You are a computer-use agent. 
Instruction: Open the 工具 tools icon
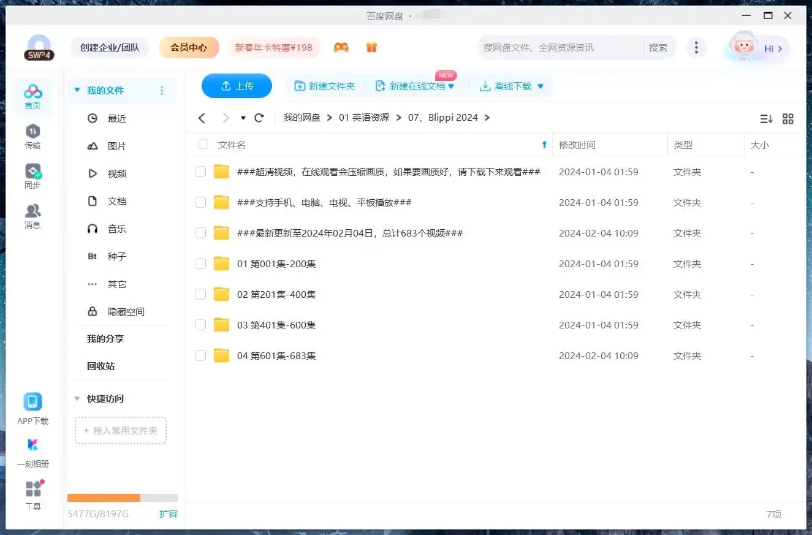coord(33,495)
